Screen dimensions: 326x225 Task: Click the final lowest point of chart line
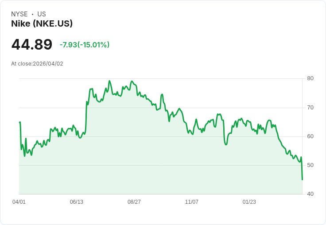pyautogui.click(x=302, y=179)
